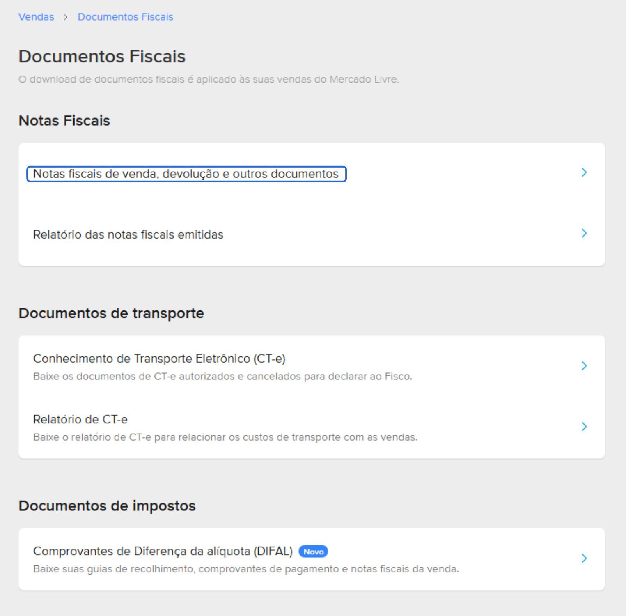Click chevron on the Relatório de CT-e row

coord(585,427)
